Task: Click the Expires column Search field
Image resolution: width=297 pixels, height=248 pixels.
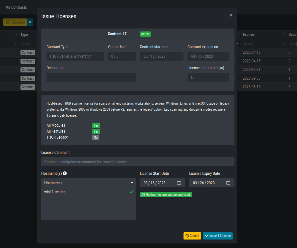Action: click(264, 44)
